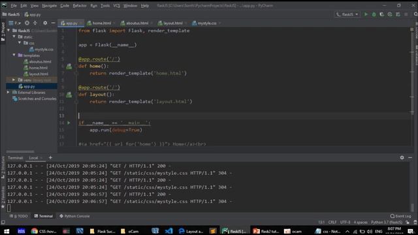Click the UTF-8 encoding in status bar
This screenshot has height=235, width=418.
tap(345, 222)
